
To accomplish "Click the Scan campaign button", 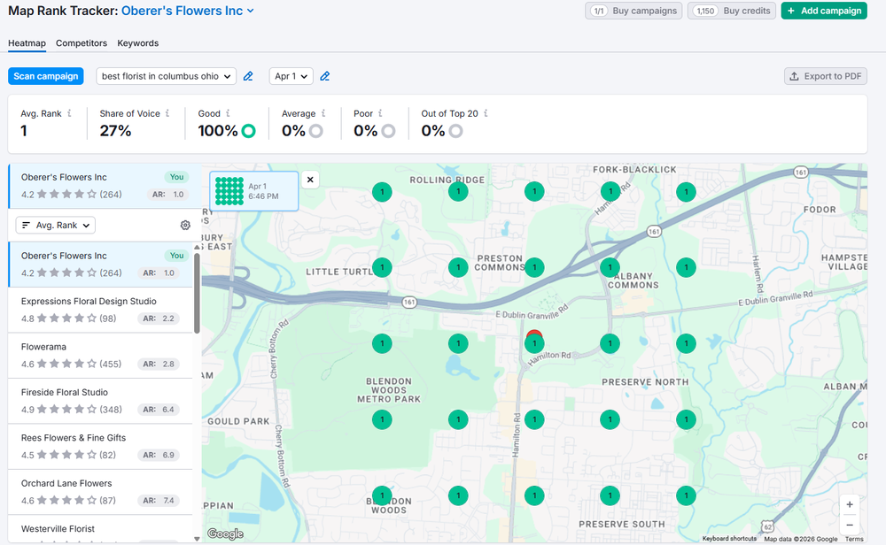I will point(45,76).
